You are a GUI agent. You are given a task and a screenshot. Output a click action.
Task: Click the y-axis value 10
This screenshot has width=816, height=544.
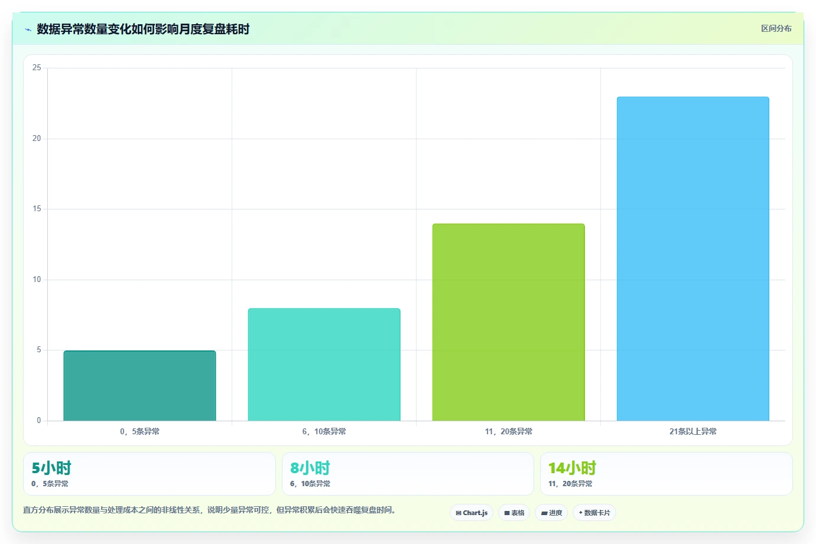[37, 280]
